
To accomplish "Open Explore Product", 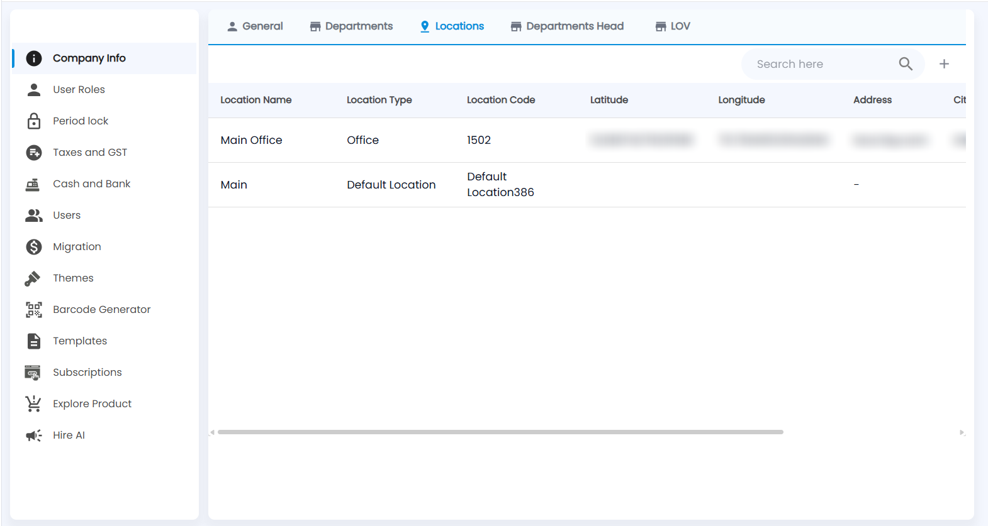I will [104, 404].
